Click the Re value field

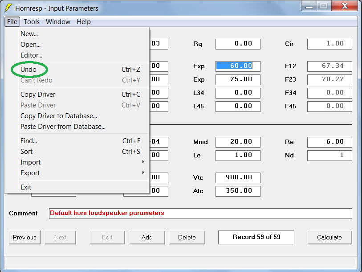click(x=329, y=142)
